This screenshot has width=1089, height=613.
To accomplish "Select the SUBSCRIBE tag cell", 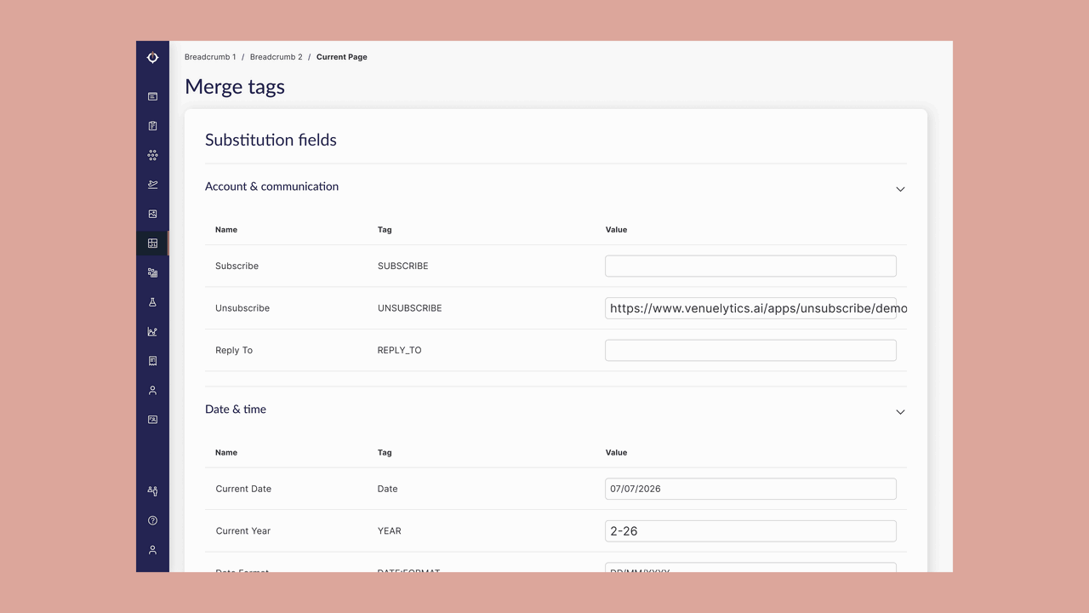I will point(402,266).
